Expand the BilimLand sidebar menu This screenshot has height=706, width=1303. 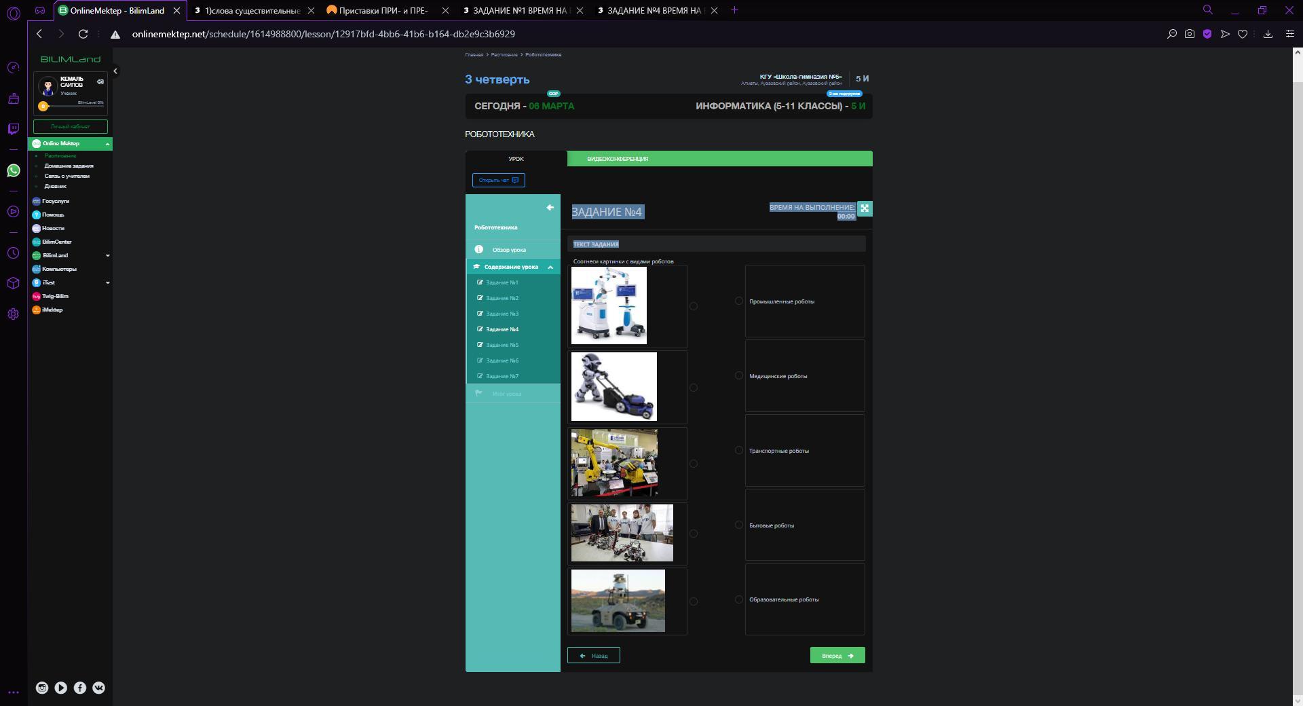[x=107, y=256]
